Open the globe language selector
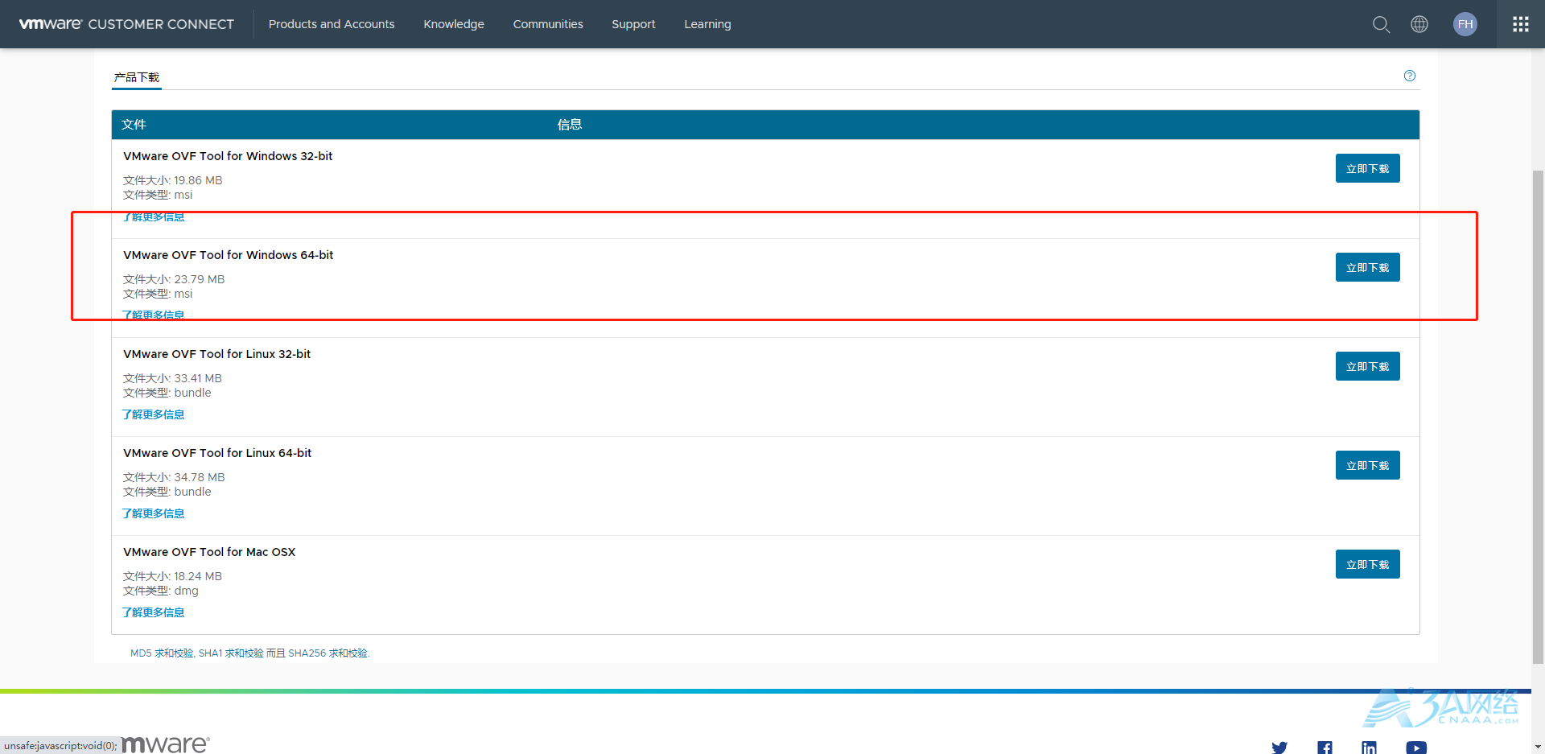1545x754 pixels. [x=1419, y=24]
